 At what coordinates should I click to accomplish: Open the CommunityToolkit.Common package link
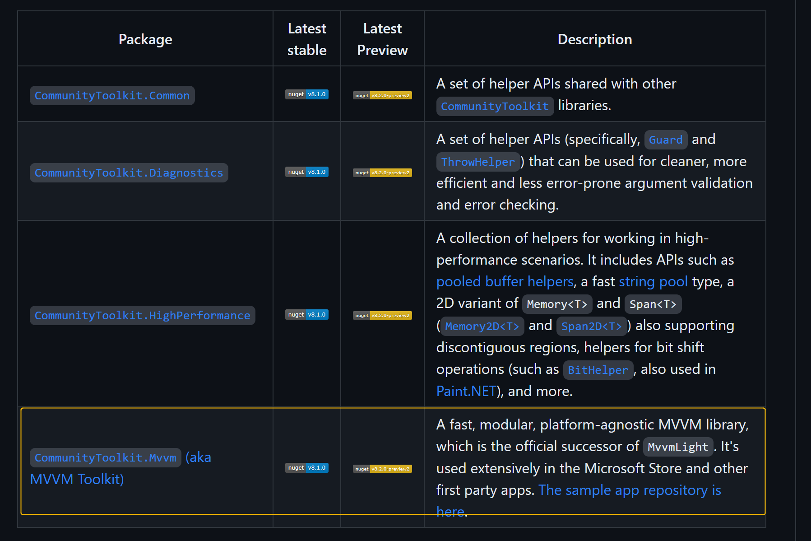(112, 95)
